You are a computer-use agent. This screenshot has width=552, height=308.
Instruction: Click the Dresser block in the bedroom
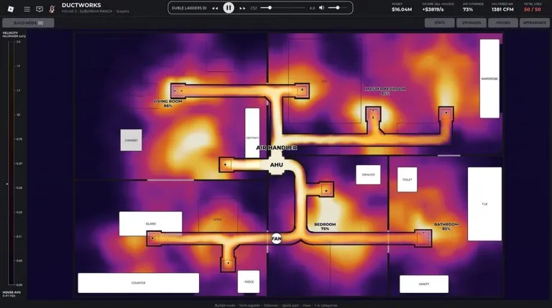pyautogui.click(x=368, y=174)
